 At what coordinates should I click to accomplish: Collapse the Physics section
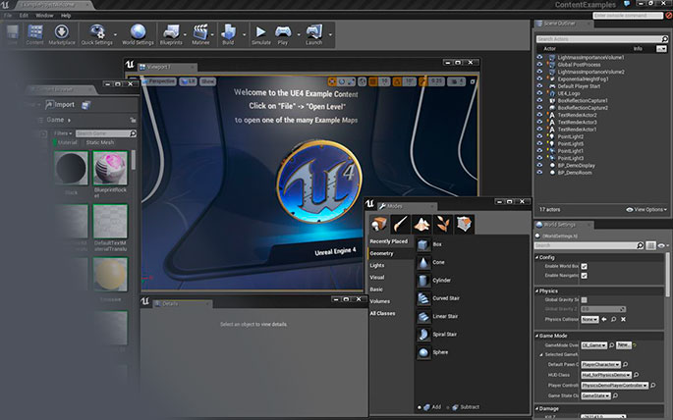pos(537,291)
